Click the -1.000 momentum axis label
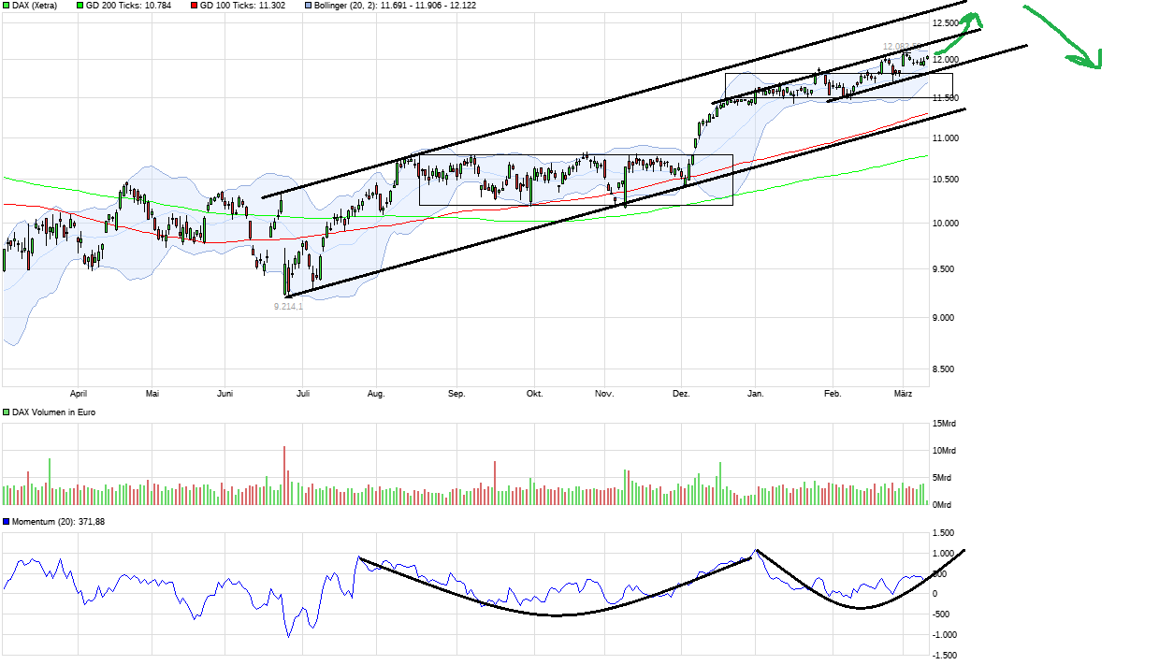This screenshot has height=665, width=1159. 946,635
